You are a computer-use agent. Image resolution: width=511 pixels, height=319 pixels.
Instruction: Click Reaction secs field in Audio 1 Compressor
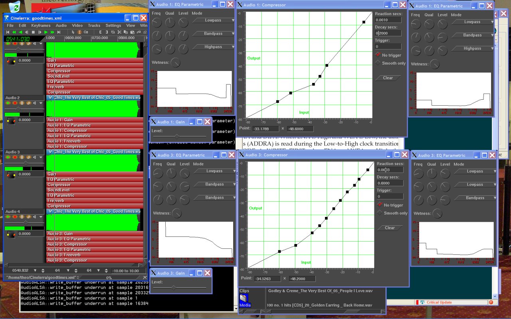[388, 20]
